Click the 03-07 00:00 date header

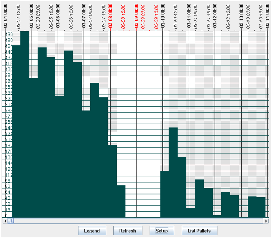[x=84, y=16]
